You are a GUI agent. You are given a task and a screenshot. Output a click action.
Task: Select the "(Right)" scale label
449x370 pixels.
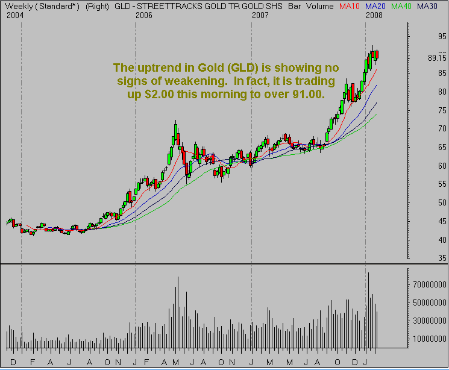point(98,6)
